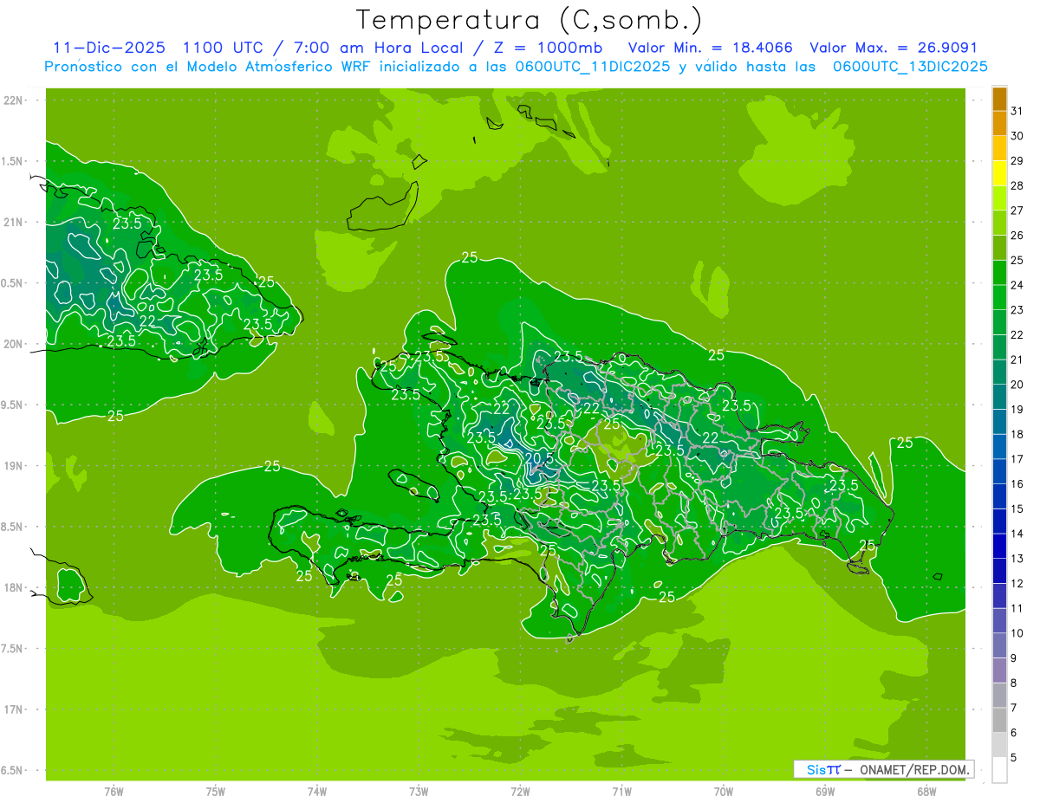This screenshot has width=1040, height=803.
Task: Click "Valor Min. = 18.4066" text
Action: click(x=710, y=48)
